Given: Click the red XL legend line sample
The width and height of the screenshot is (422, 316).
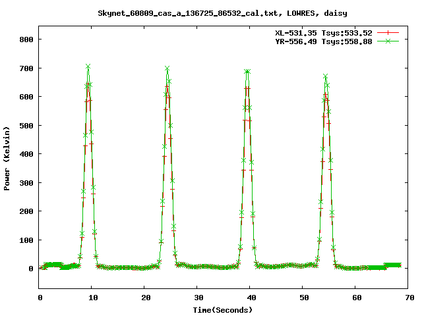Looking at the screenshot, I should (x=388, y=33).
